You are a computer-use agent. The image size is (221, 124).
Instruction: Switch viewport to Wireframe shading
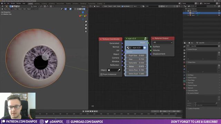78,9
